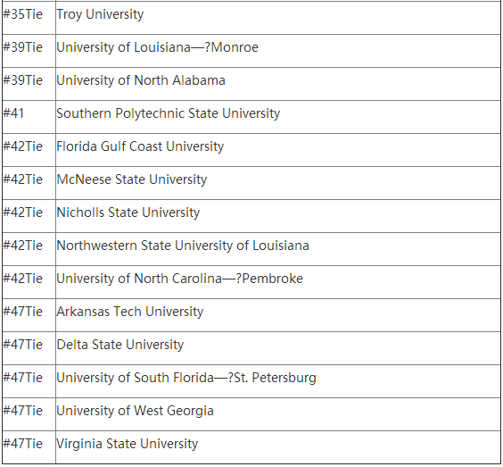
Task: Click Nicholls State University text
Action: (x=128, y=213)
